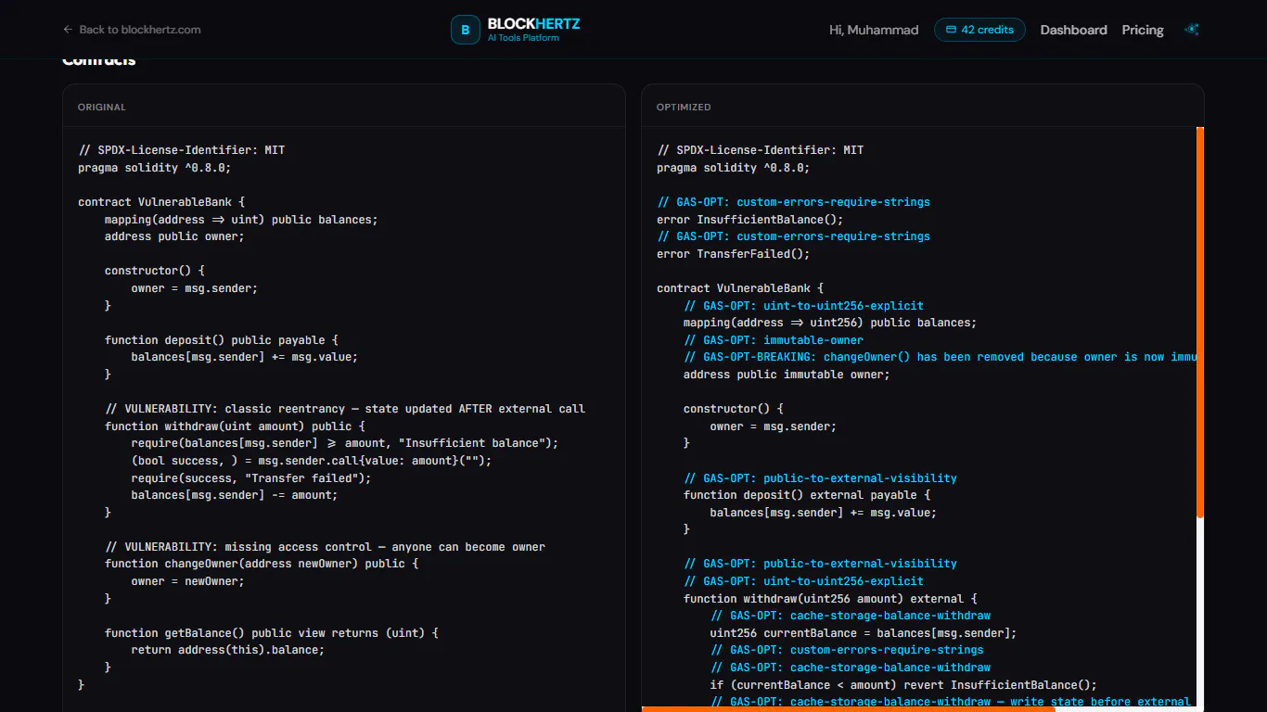Click 'uint256 currentBalance = balances[msg.sender];' line
The width and height of the screenshot is (1267, 712).
[x=864, y=633]
